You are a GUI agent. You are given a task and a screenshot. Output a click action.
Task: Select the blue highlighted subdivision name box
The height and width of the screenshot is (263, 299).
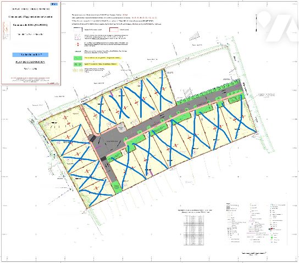pos(30,55)
